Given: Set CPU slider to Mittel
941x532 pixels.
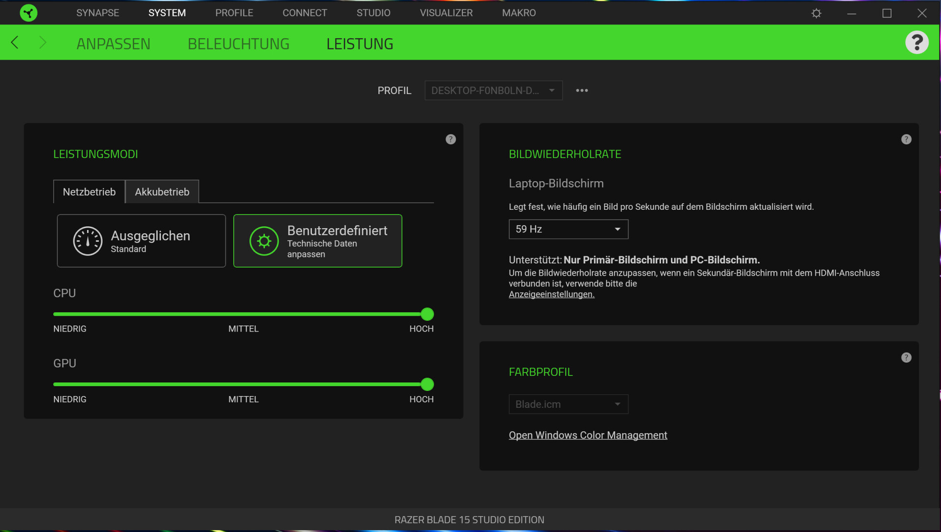Looking at the screenshot, I should (x=244, y=314).
